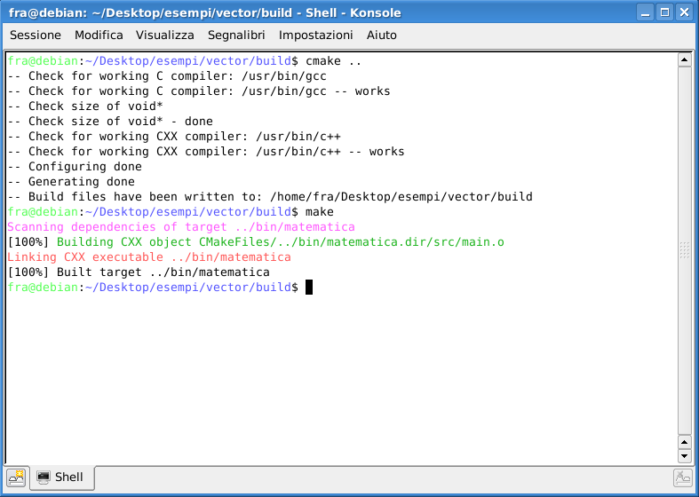The height and width of the screenshot is (497, 699).
Task: Open the Impostazioni menu
Action: [x=315, y=35]
